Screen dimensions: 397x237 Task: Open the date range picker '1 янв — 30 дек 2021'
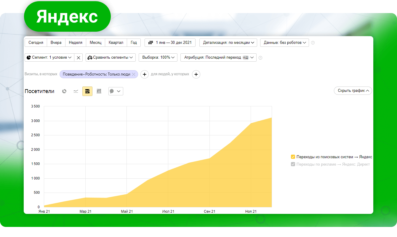170,43
